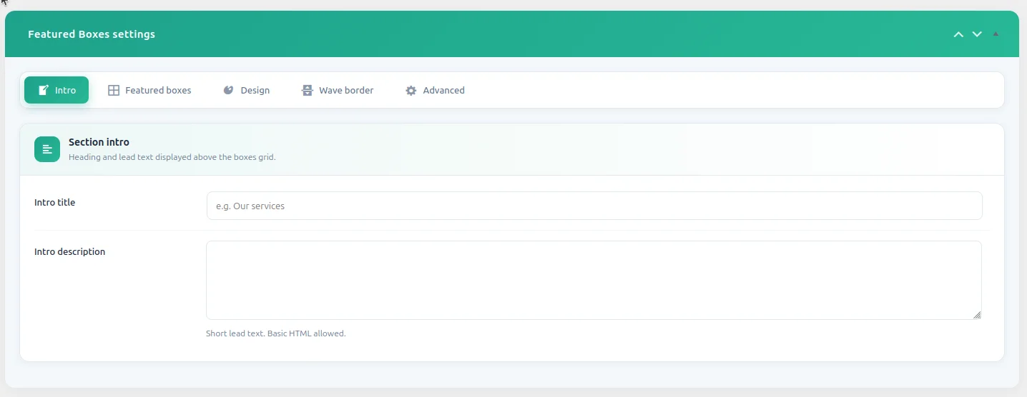Click the Section intro text-lines icon
1027x397 pixels.
(47, 149)
